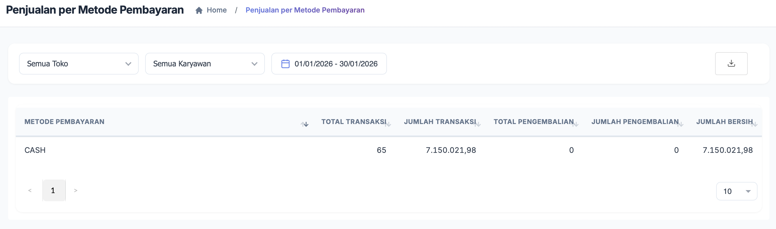Go to the next page arrow
This screenshot has height=229, width=776.
[x=76, y=190]
